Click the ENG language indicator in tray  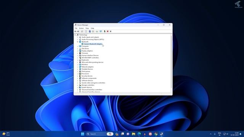(220, 134)
